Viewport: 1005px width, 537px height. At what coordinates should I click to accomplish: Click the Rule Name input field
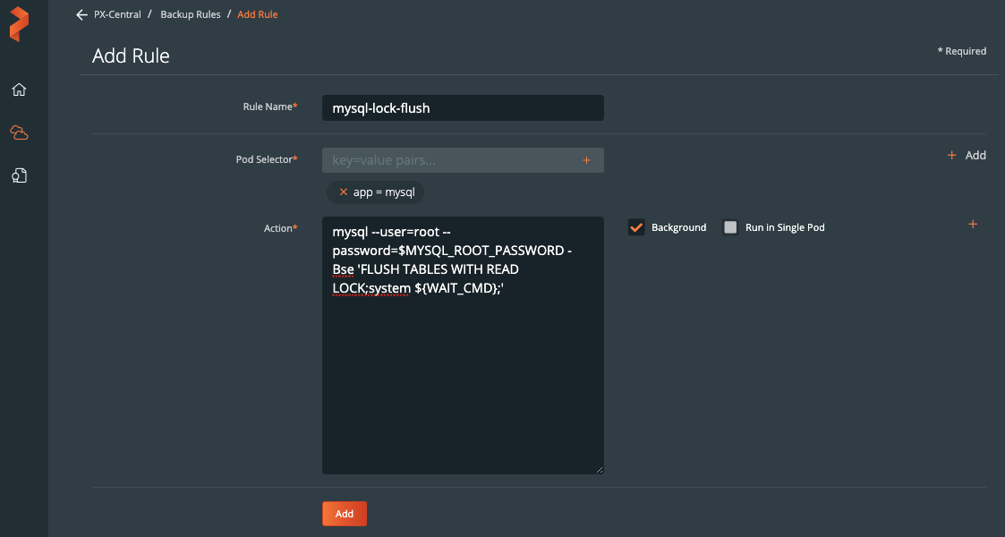tap(463, 108)
